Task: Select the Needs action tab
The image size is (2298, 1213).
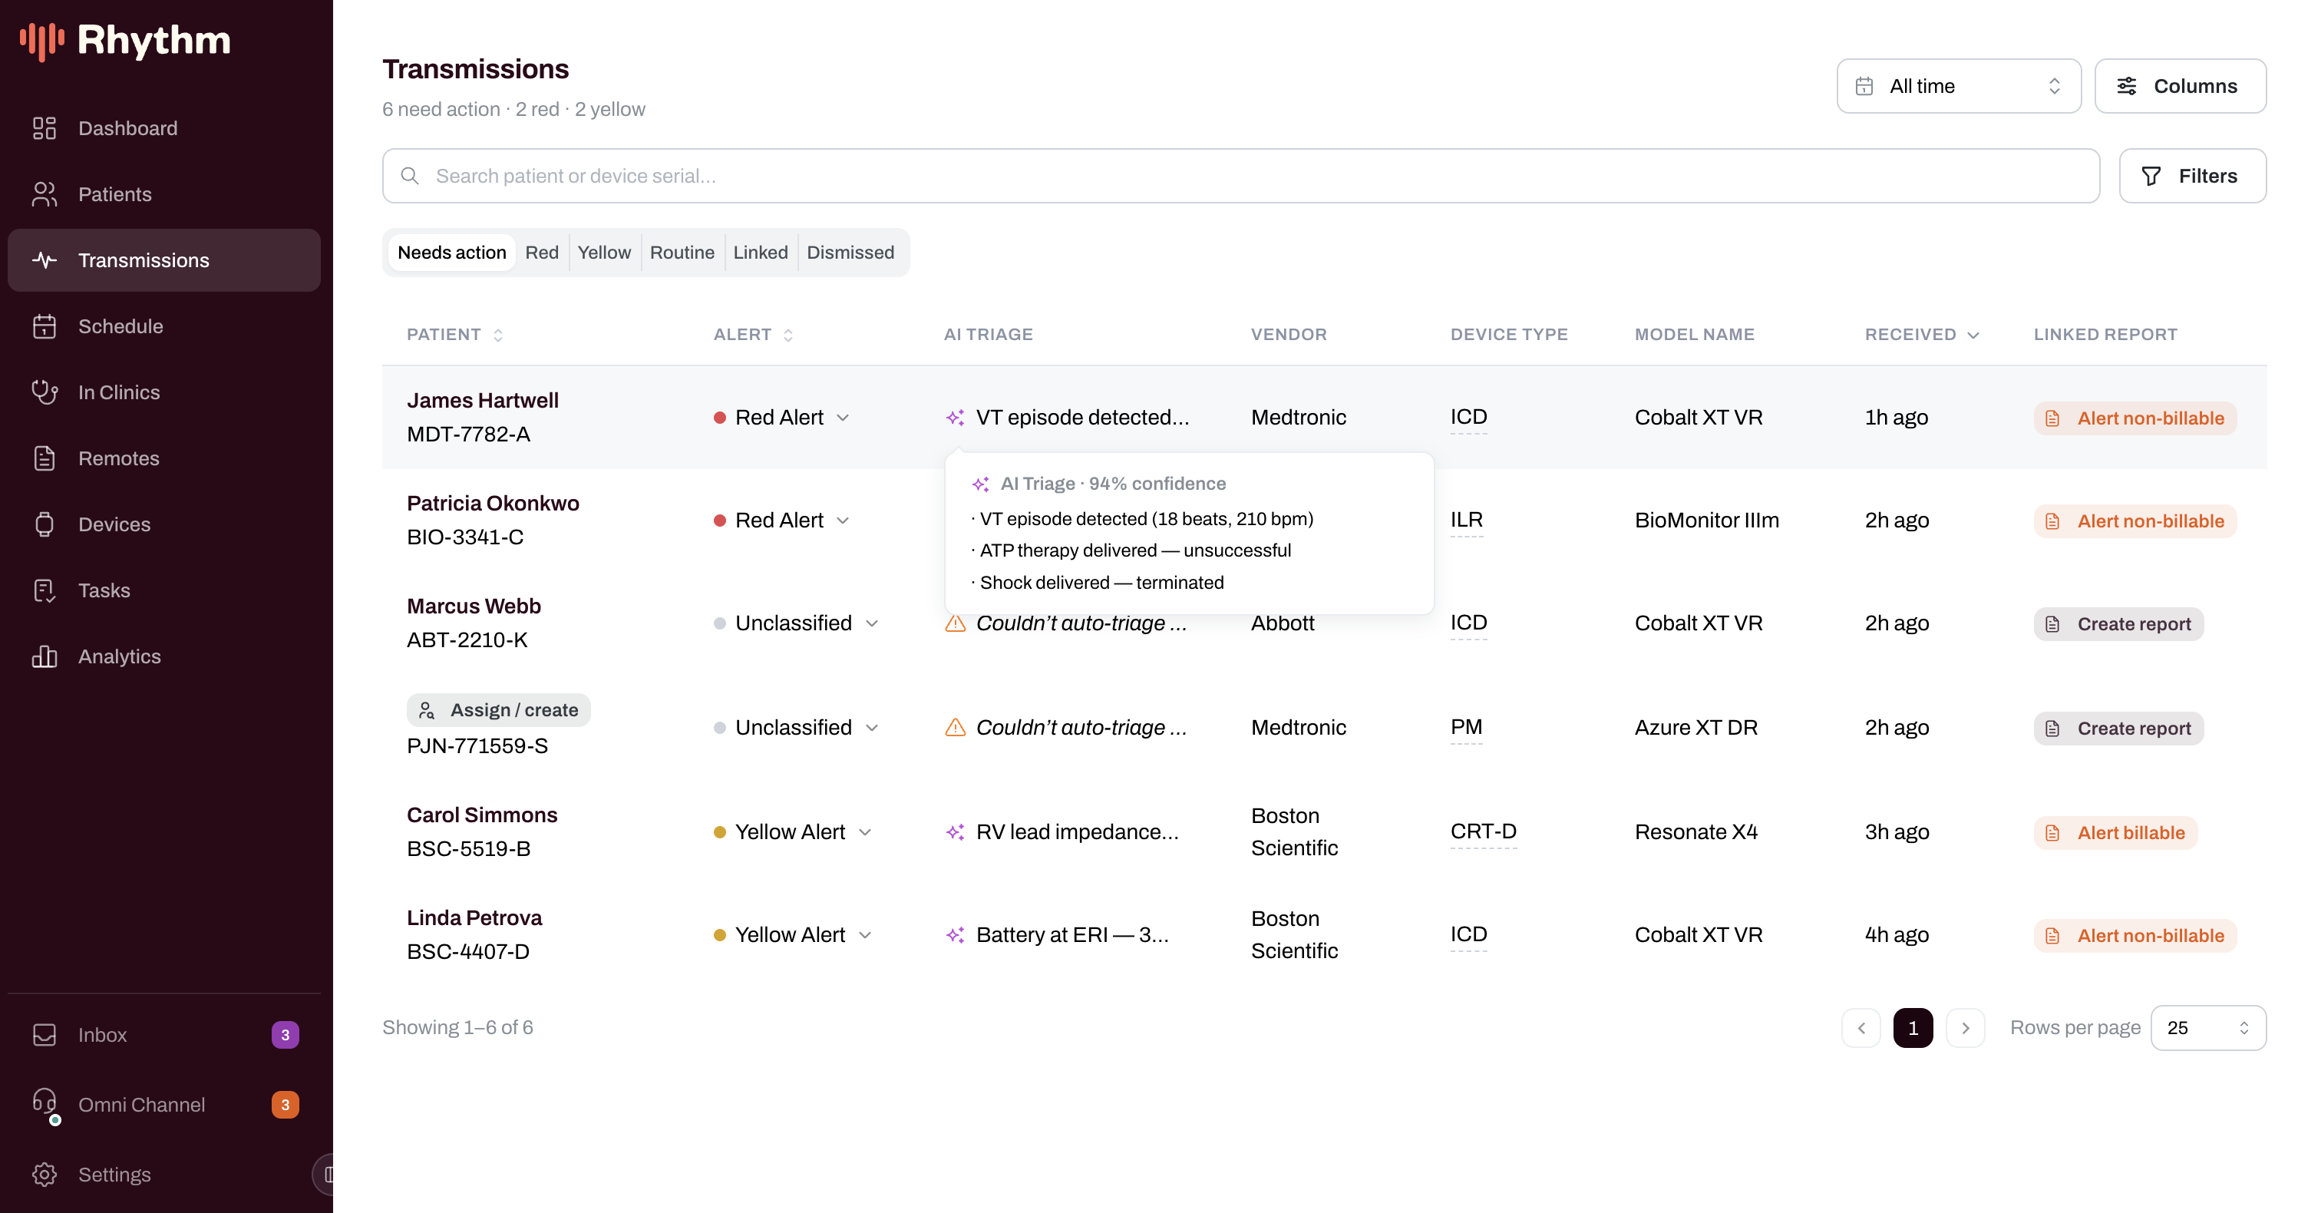Action: point(451,253)
